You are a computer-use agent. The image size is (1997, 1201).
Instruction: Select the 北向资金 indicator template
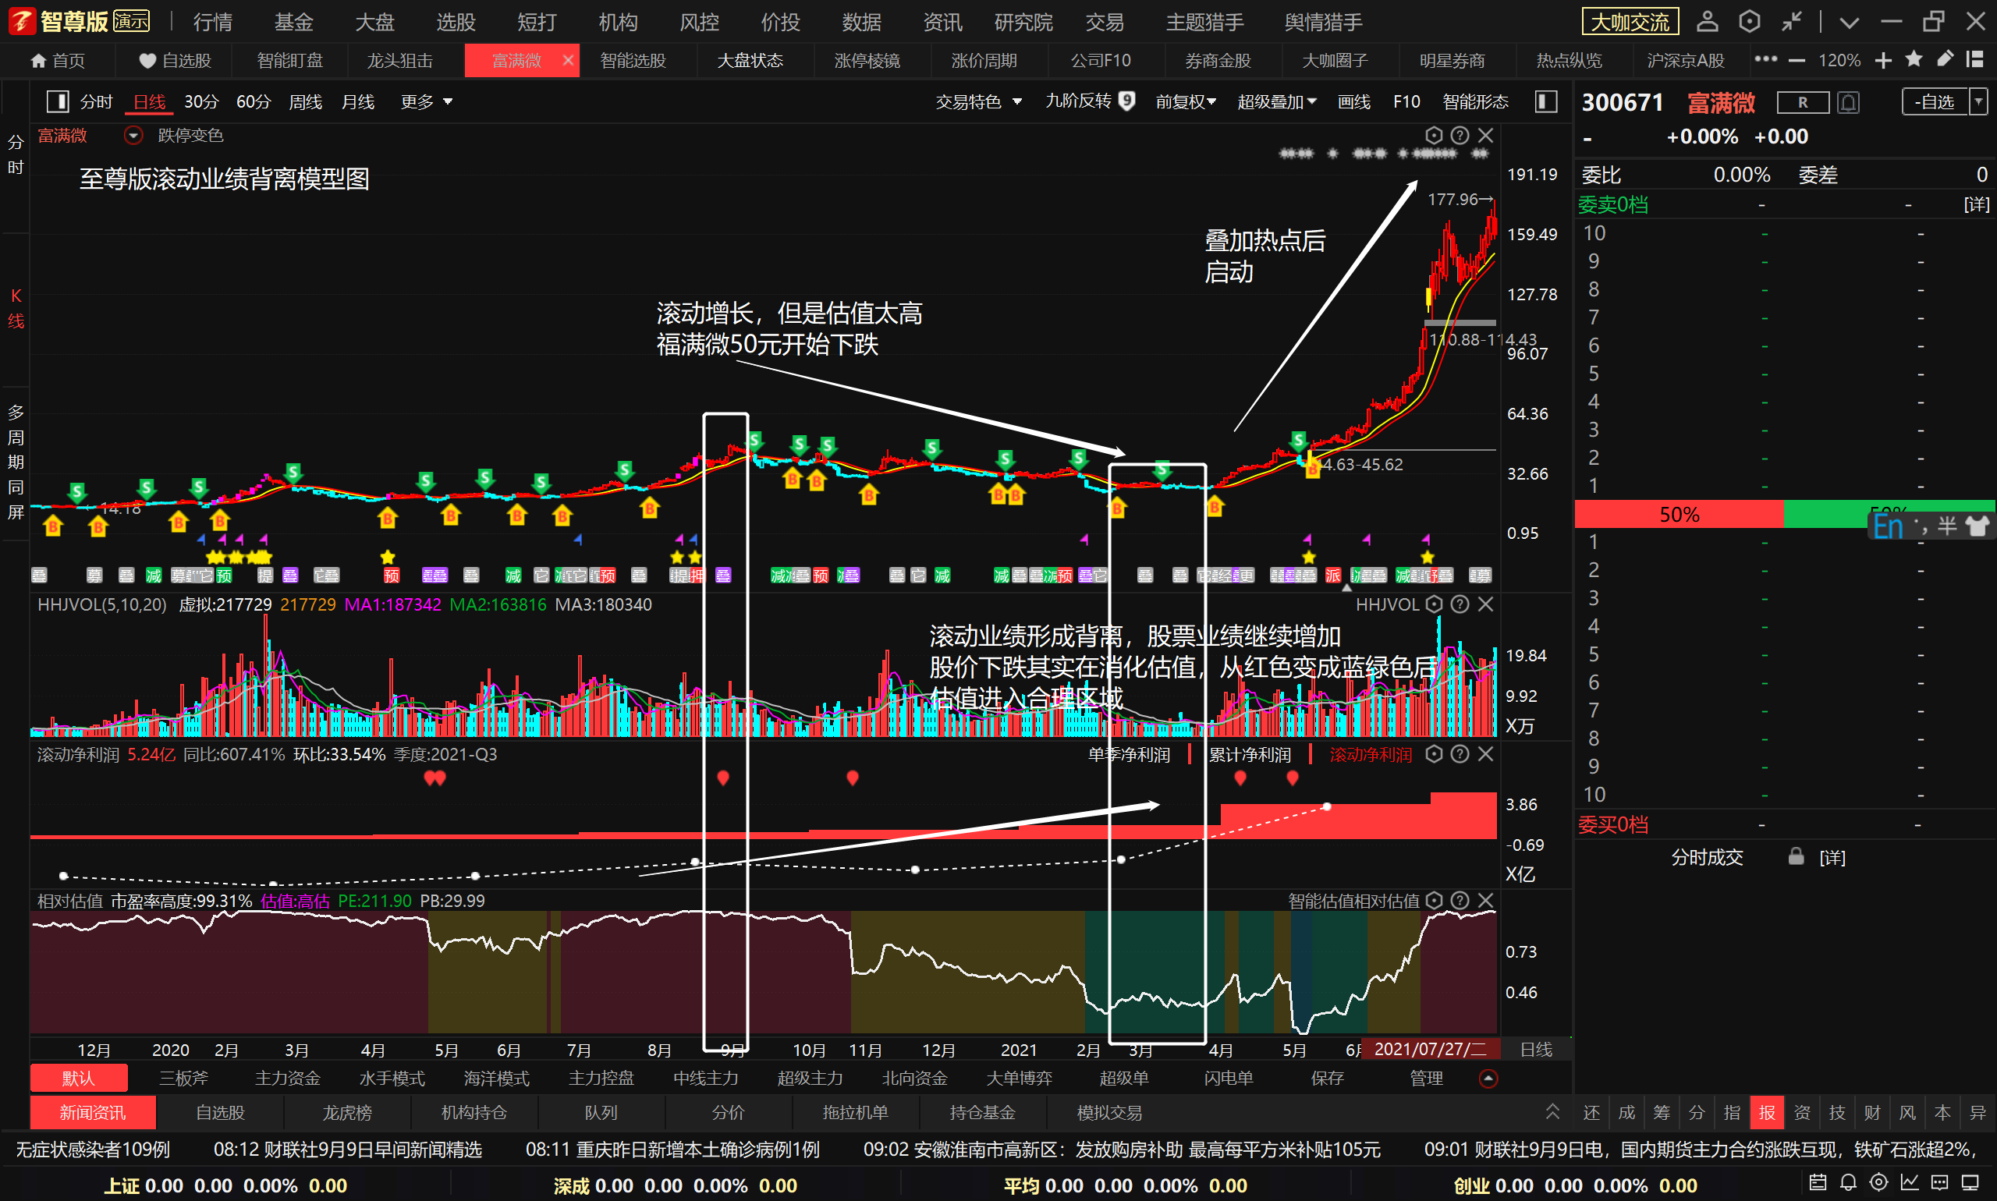915,1078
